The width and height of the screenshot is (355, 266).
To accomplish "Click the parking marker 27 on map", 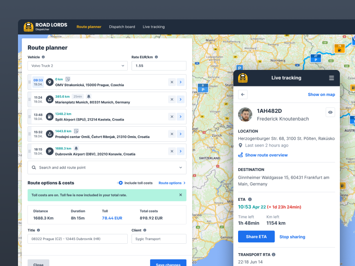I will coord(316,58).
